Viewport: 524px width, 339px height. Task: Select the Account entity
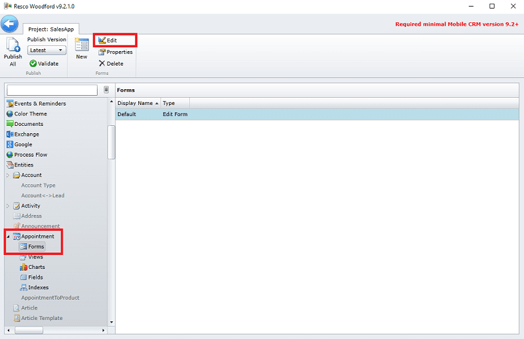point(28,175)
